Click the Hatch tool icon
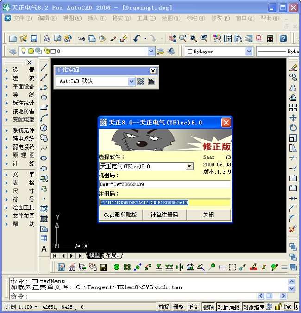The width and height of the screenshot is (301, 313). pos(44,209)
